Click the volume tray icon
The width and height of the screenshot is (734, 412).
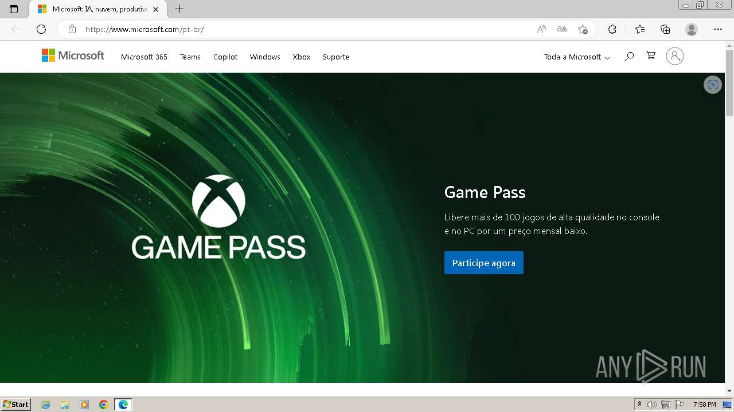click(652, 405)
